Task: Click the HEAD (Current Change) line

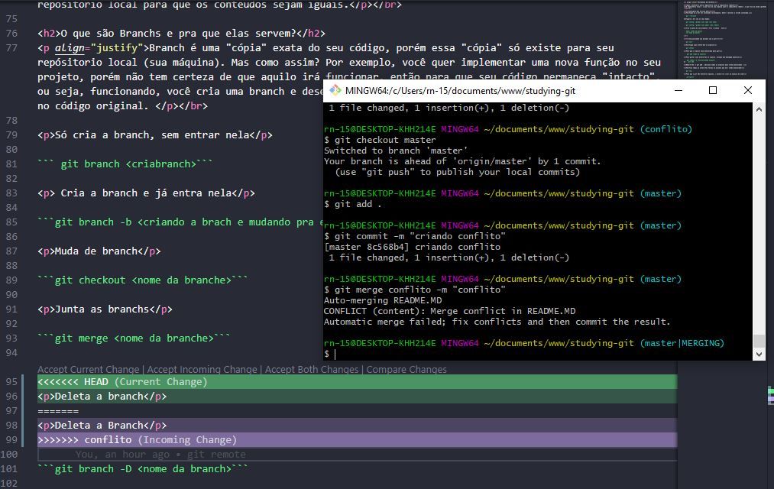Action: click(122, 382)
